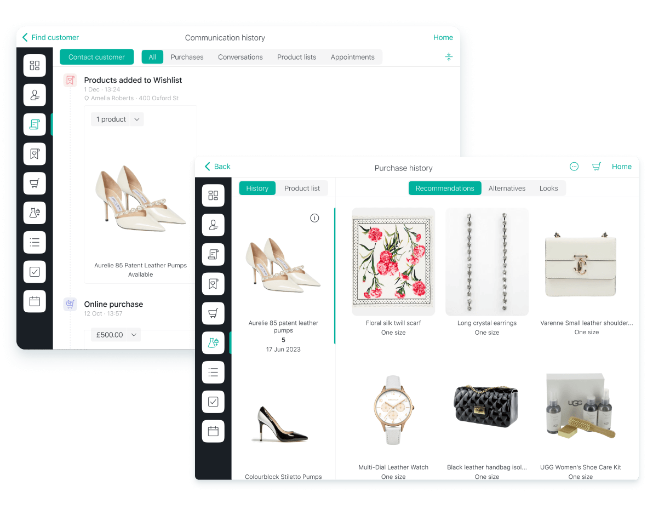
Task: Click Back in Purchase history
Action: tap(217, 167)
